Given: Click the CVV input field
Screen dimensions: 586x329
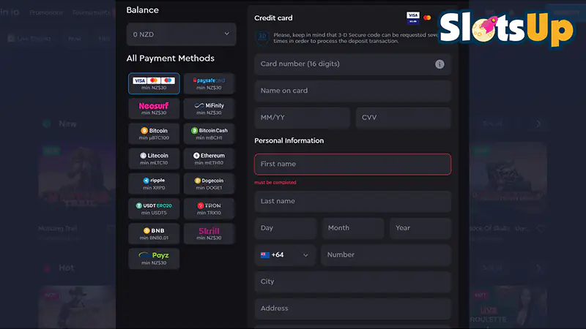Looking at the screenshot, I should (404, 118).
